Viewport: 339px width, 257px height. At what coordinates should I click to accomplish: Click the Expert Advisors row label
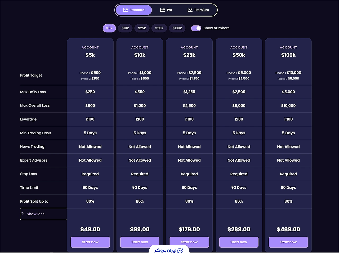(34, 160)
